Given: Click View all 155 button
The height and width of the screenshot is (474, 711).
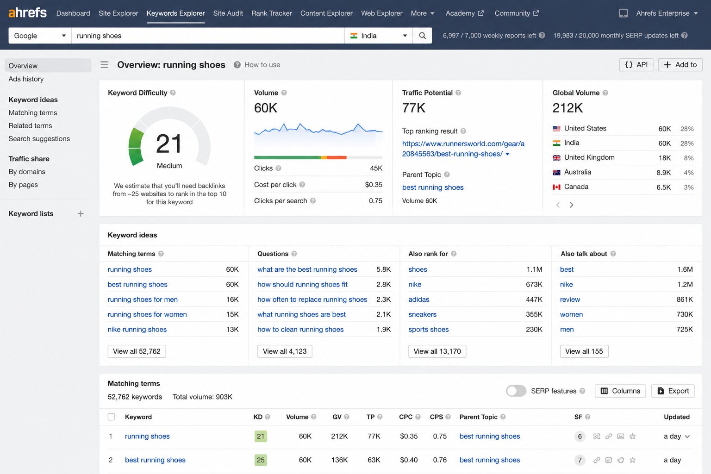Looking at the screenshot, I should [x=584, y=351].
